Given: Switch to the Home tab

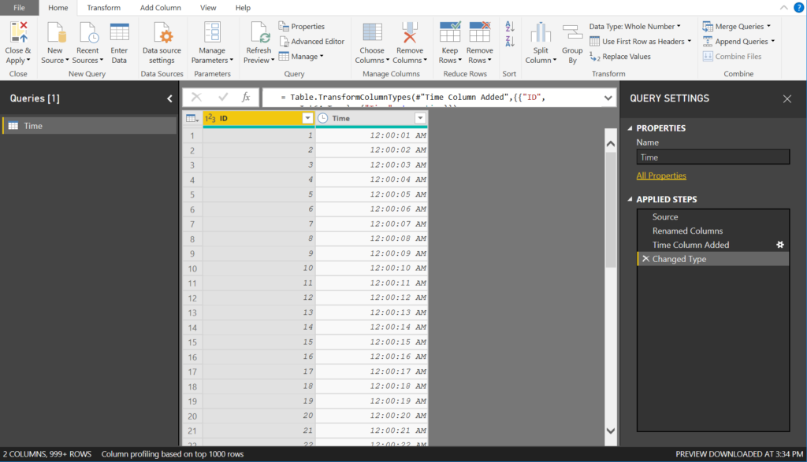Looking at the screenshot, I should click(x=58, y=8).
